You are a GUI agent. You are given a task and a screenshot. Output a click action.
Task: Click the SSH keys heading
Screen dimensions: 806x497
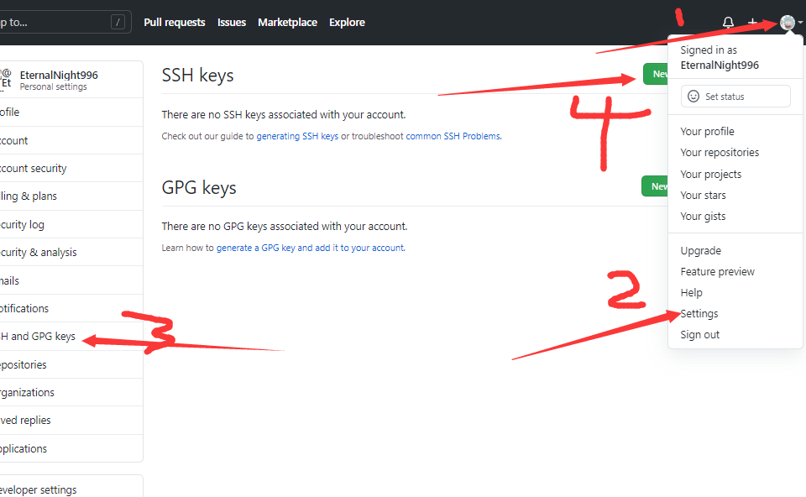[197, 75]
